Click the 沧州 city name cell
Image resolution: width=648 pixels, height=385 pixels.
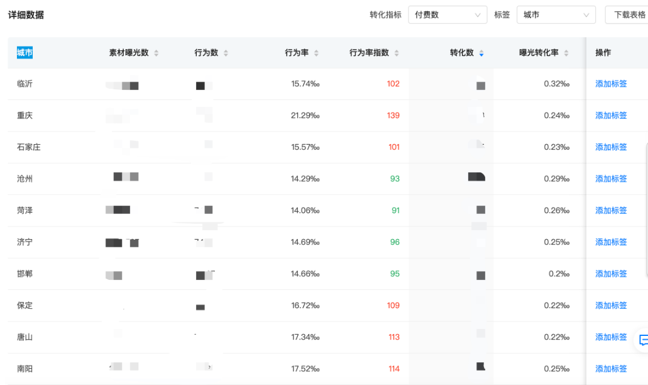point(24,178)
